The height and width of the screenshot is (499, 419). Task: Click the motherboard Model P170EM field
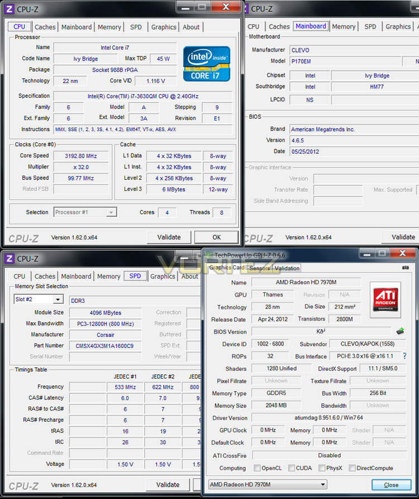click(x=345, y=61)
